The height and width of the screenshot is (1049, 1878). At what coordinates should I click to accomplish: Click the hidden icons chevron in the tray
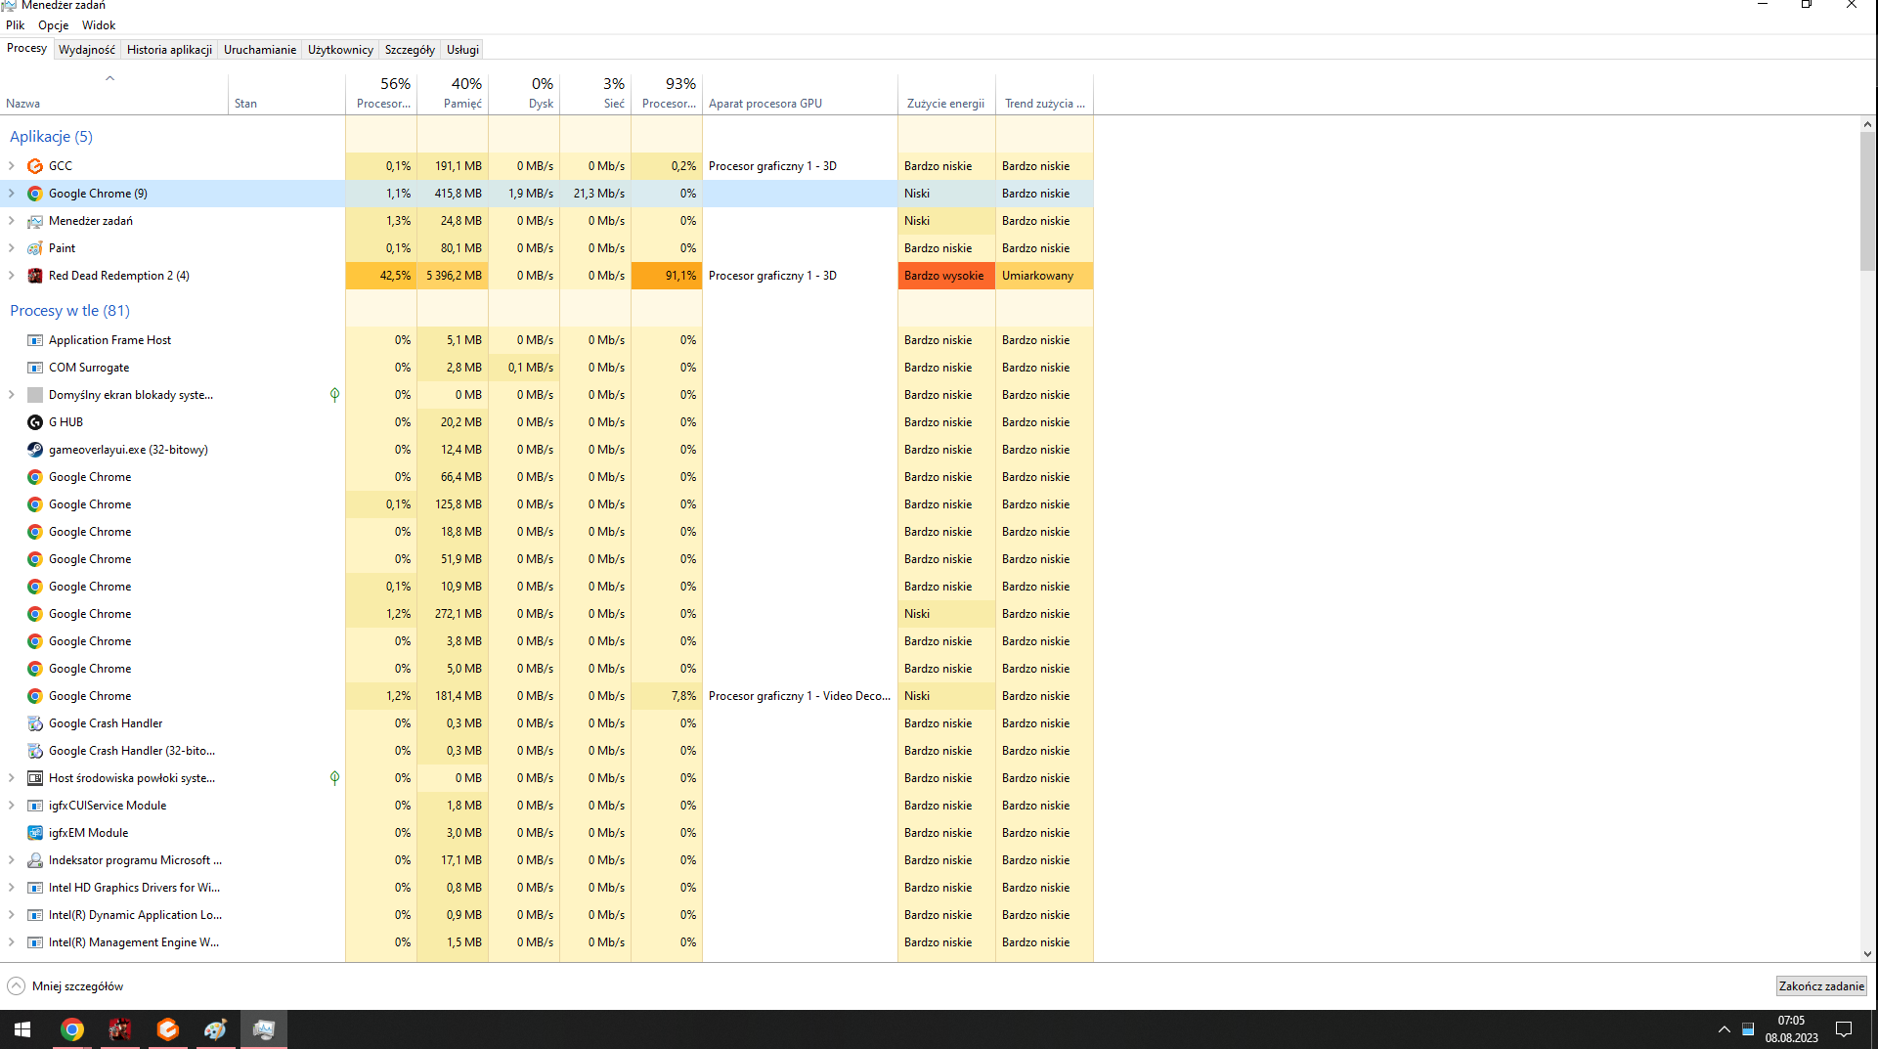(1724, 1028)
